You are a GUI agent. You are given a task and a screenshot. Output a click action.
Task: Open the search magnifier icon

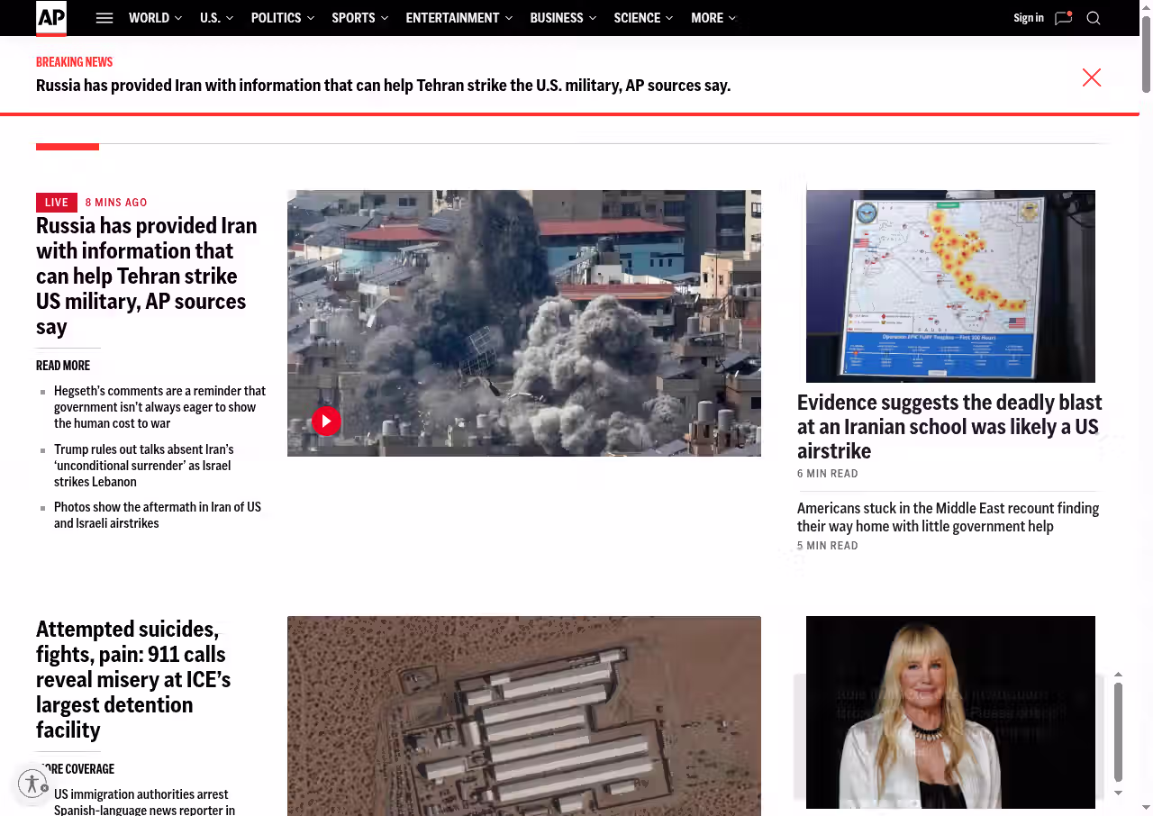(1094, 18)
